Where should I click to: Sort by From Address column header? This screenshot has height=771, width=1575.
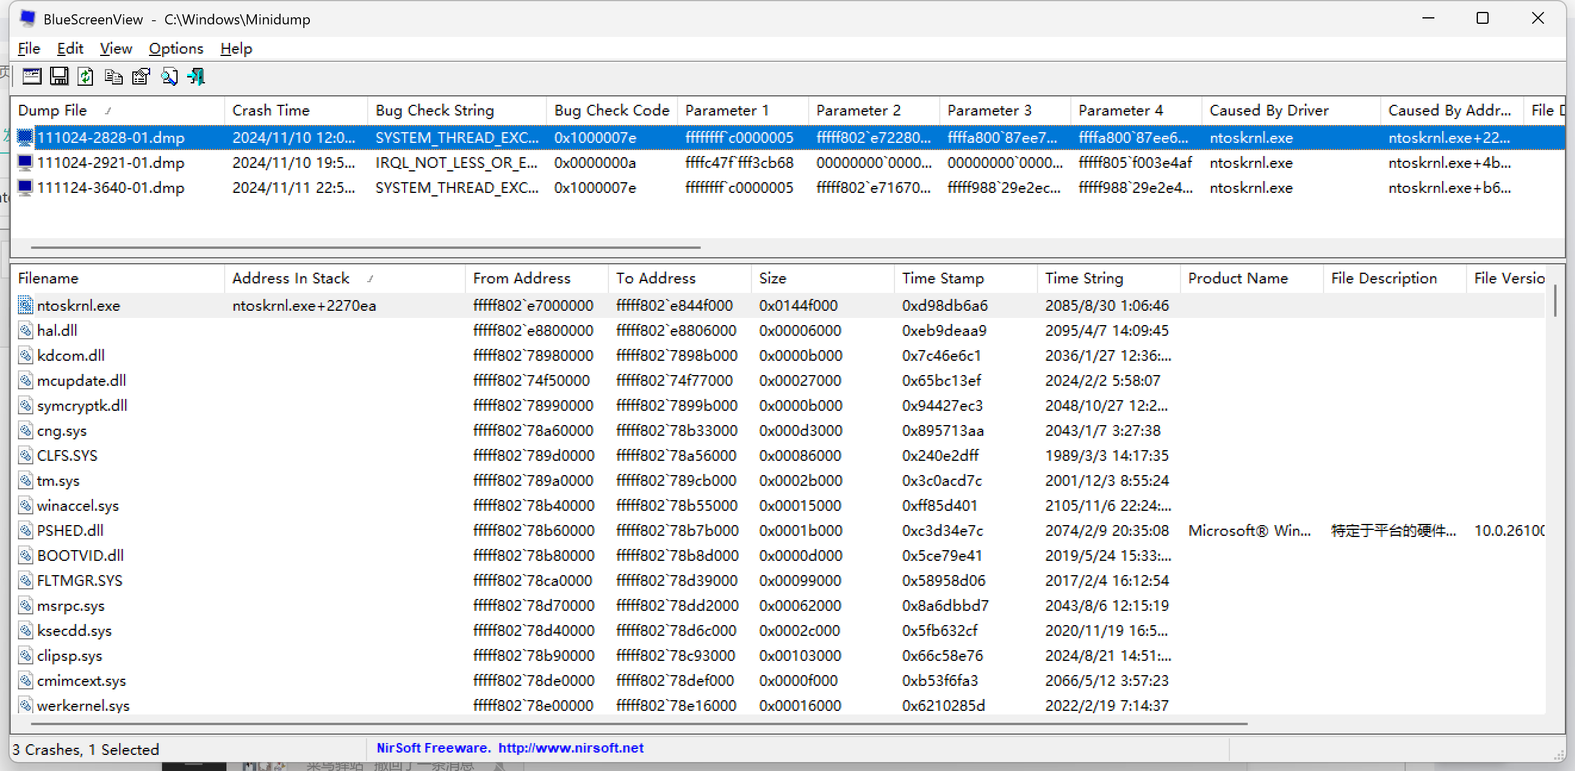pos(537,279)
